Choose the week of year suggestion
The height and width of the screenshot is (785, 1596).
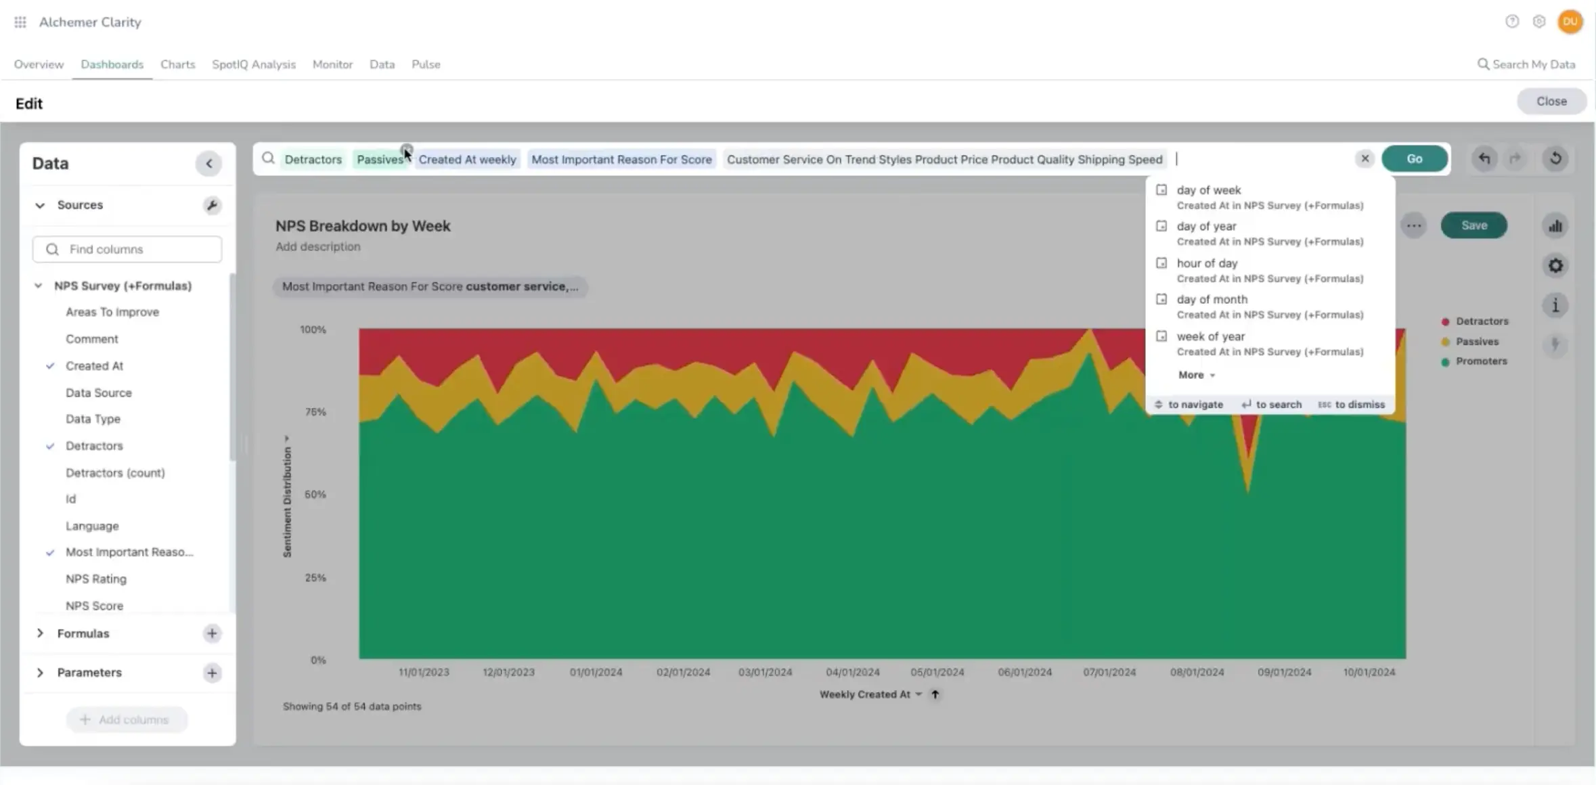tap(1269, 343)
